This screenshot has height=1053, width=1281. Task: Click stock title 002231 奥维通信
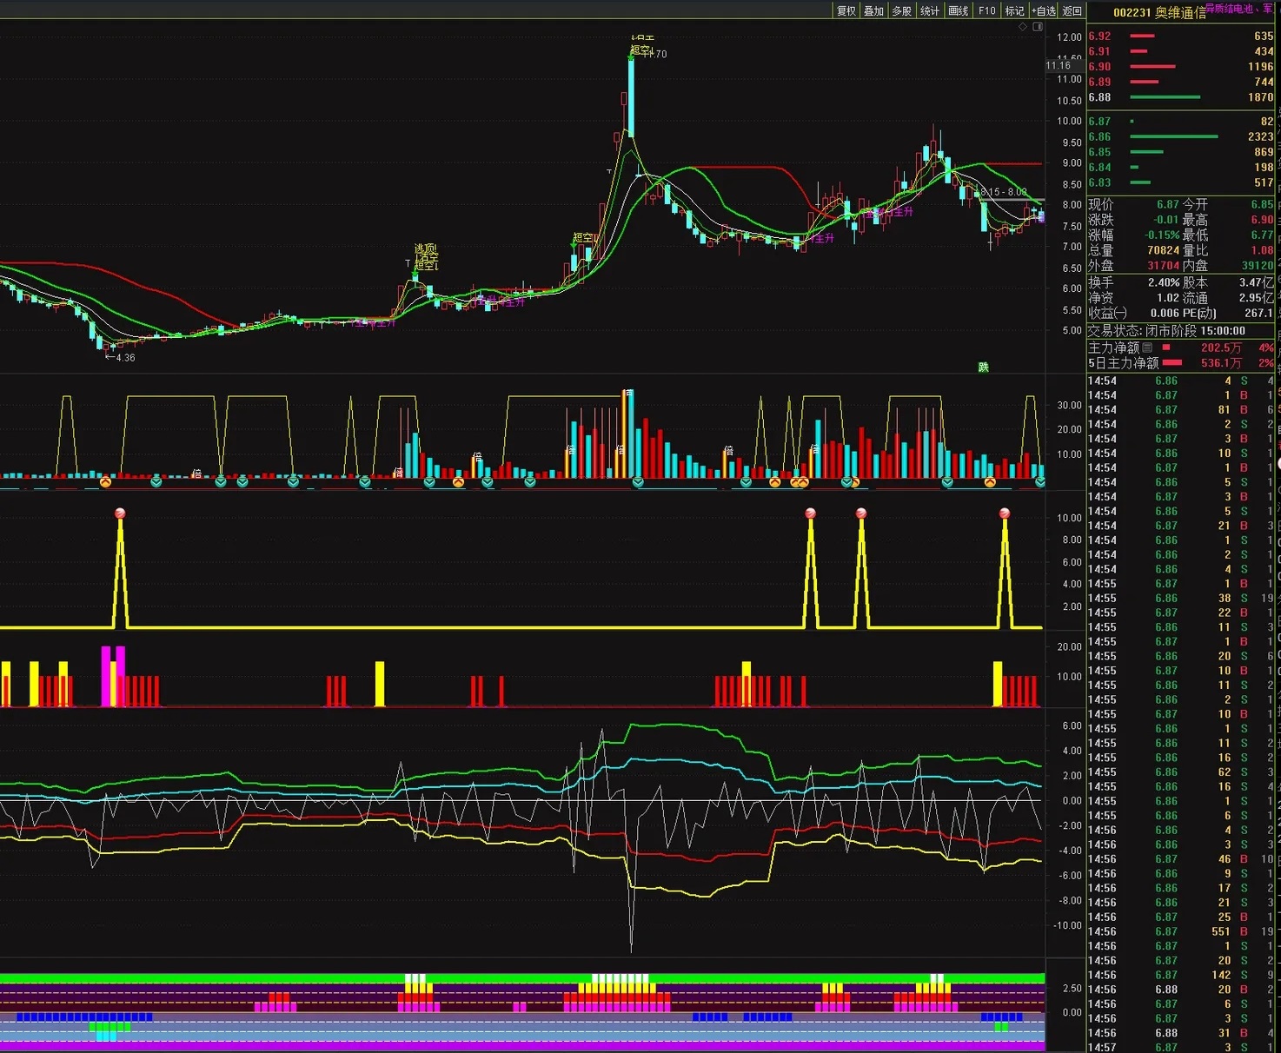point(1159,13)
